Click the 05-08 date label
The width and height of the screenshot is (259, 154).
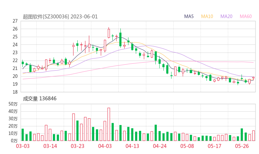(x=187, y=146)
